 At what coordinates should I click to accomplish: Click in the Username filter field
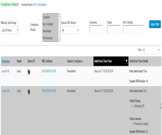pyautogui.click(x=96, y=29)
